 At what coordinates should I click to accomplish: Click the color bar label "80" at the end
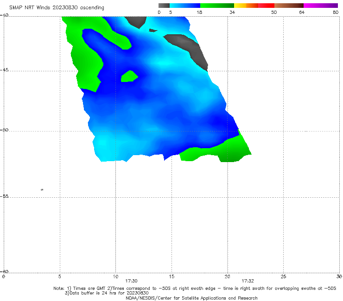coord(336,12)
